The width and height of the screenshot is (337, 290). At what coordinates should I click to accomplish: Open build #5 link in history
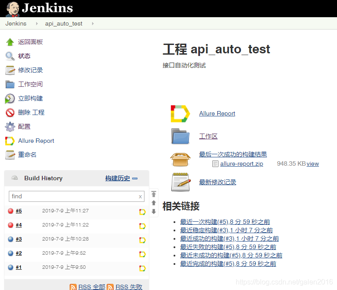pyautogui.click(x=19, y=211)
